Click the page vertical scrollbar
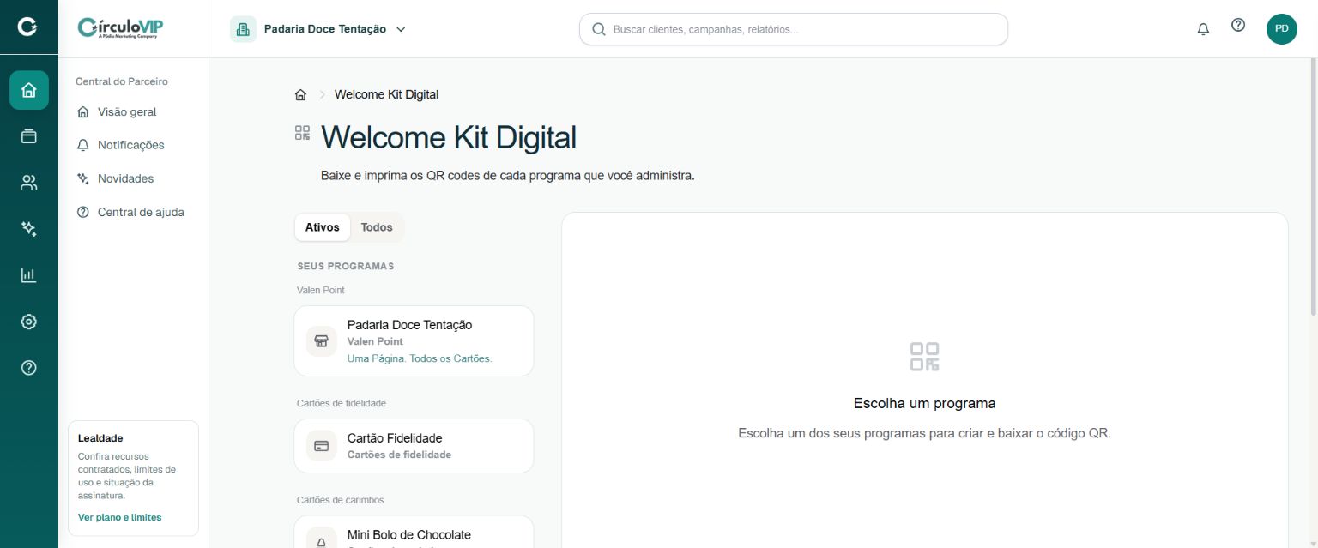Image resolution: width=1318 pixels, height=548 pixels. click(x=1313, y=189)
